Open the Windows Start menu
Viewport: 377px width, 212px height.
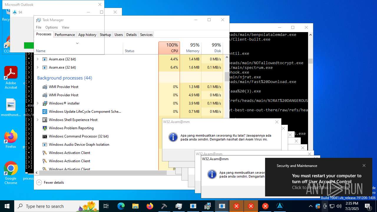coord(7,206)
